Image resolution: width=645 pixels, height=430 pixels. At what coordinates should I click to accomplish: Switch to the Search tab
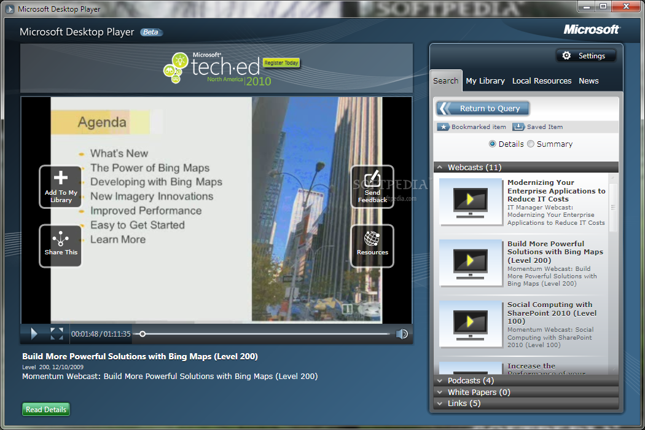tap(445, 80)
